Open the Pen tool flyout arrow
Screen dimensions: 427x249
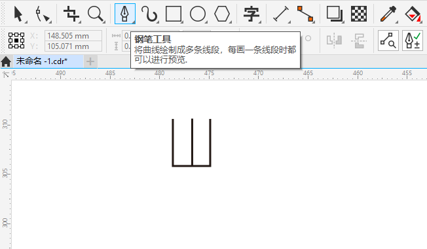point(134,22)
